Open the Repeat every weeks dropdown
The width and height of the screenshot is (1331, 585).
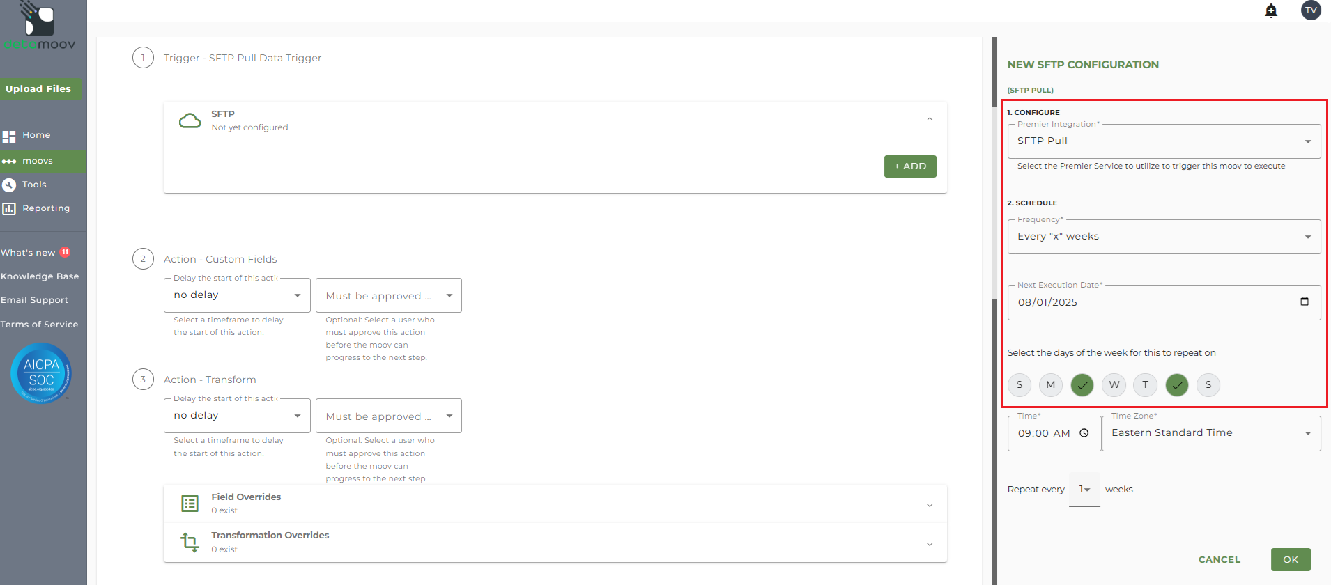pos(1084,490)
